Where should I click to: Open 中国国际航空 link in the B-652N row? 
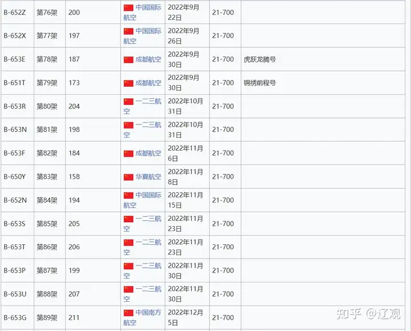click(142, 200)
